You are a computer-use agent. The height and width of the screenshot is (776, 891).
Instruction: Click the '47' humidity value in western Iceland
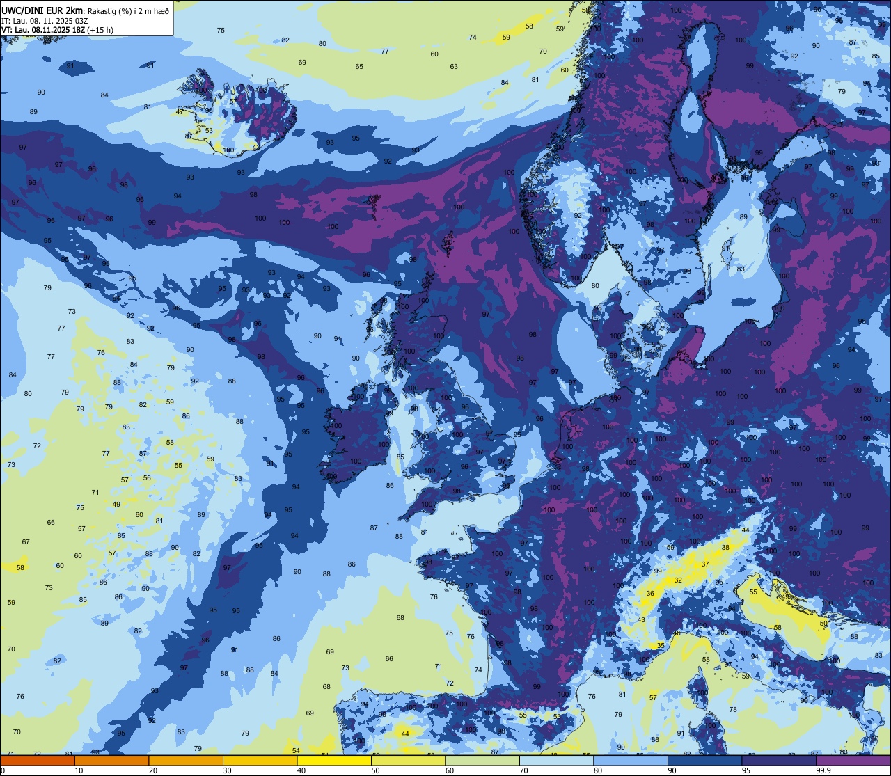click(x=180, y=112)
